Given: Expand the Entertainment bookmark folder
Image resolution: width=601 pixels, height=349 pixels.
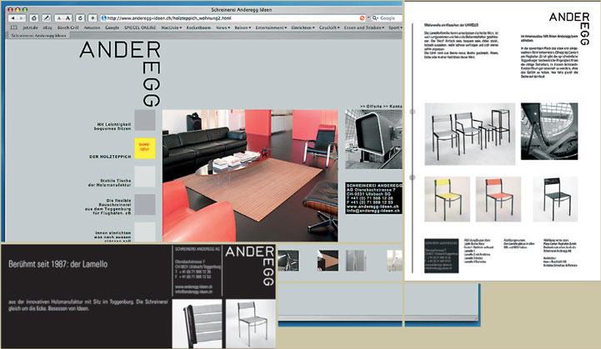Looking at the screenshot, I should [271, 27].
